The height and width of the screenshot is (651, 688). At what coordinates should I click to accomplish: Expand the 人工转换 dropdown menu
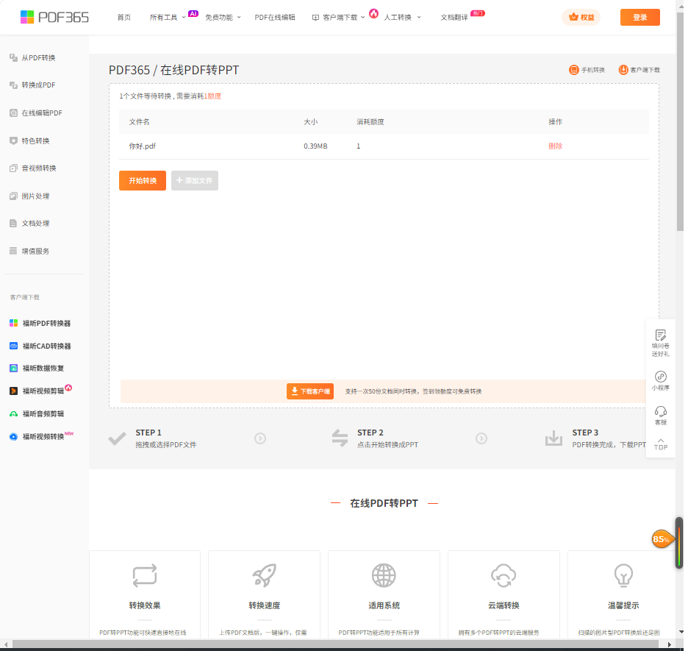point(402,17)
